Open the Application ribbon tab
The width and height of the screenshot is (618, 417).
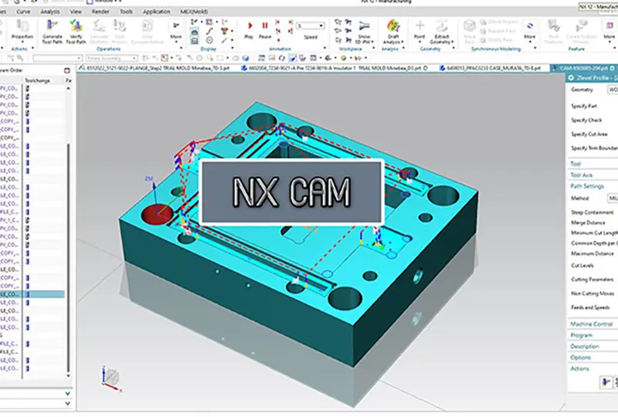(x=157, y=12)
